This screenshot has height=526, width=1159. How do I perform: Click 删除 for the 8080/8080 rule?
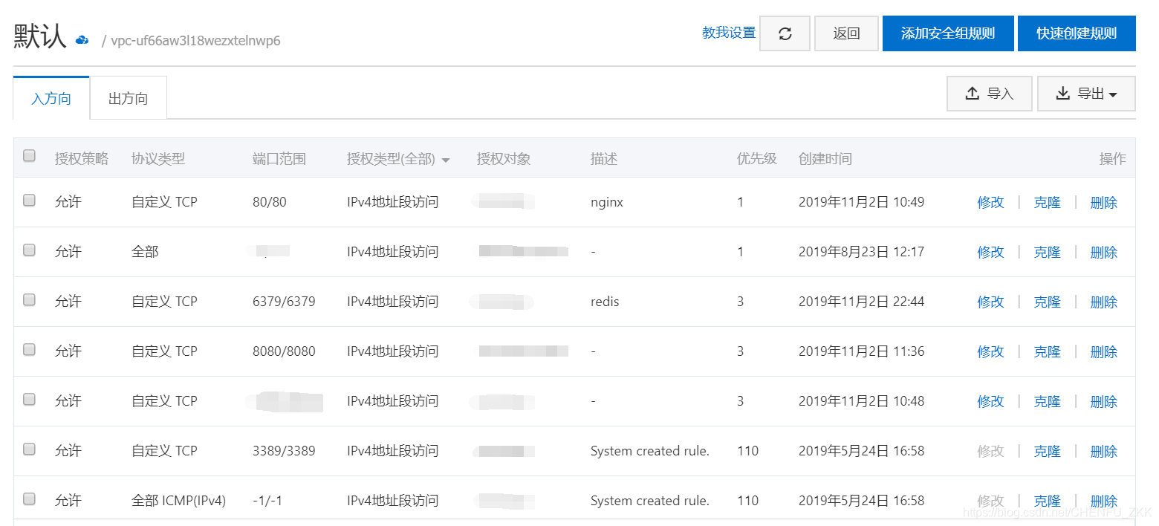tap(1103, 351)
